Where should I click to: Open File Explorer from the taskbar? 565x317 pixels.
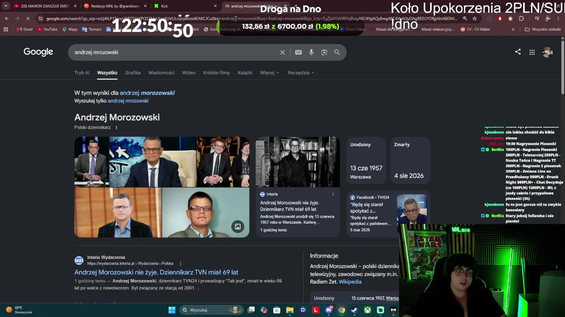pos(290,310)
